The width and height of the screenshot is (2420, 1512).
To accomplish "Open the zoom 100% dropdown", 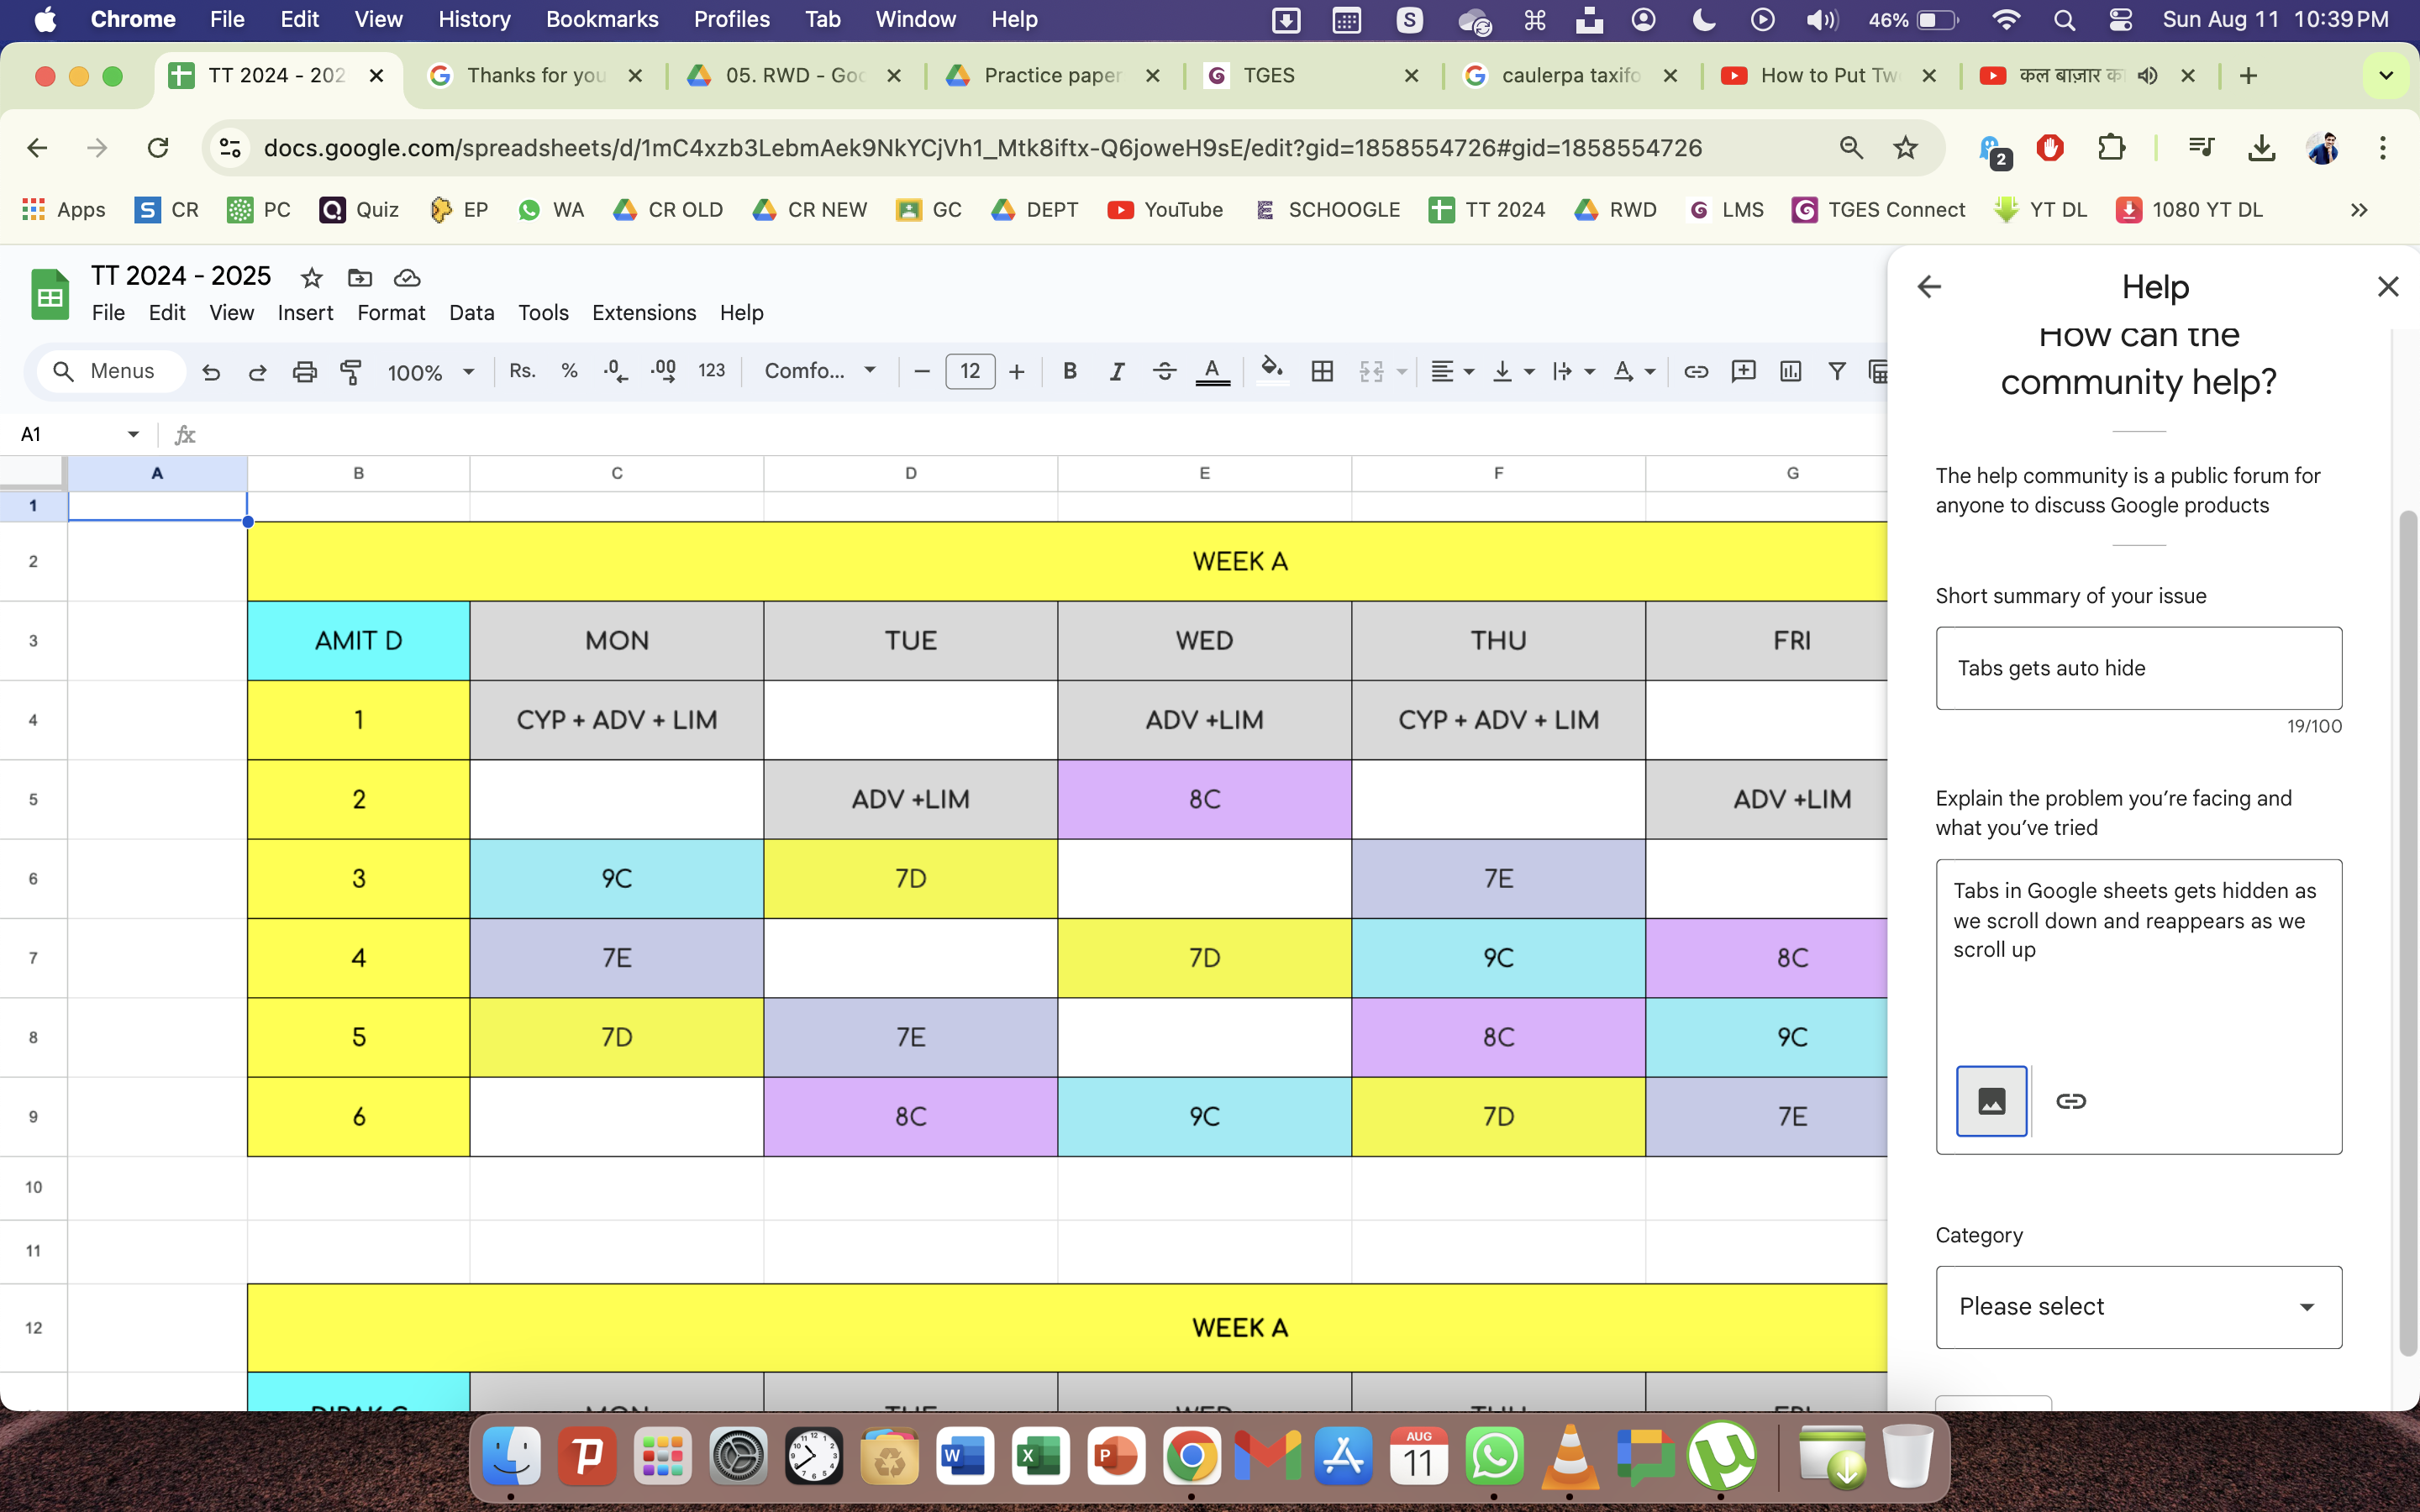I will pos(430,372).
